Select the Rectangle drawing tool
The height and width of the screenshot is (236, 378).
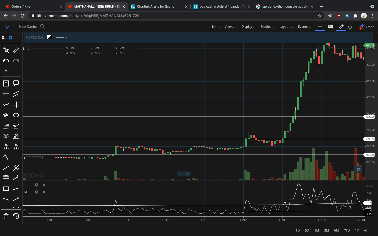click(x=6, y=189)
